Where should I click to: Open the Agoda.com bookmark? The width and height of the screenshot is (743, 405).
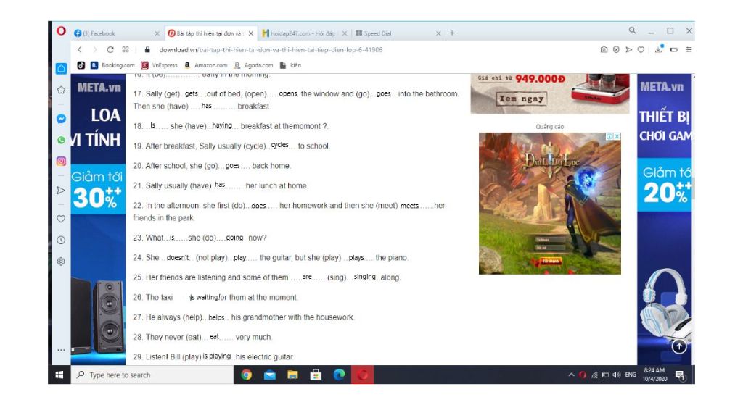point(253,65)
